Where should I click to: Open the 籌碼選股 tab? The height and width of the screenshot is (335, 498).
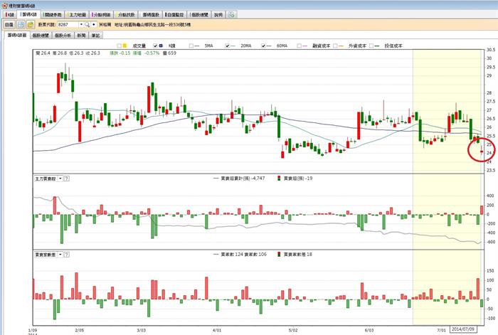tap(151, 15)
